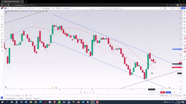Select the Tümü date range
The image size is (186, 104).
26,96
